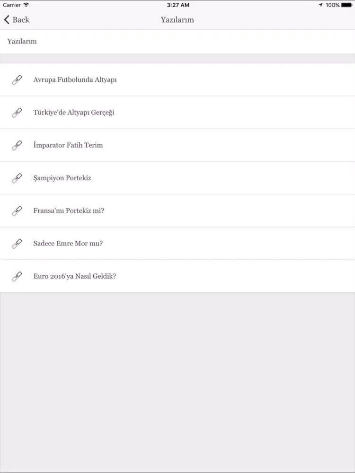Tap the back chevron arrow
355x473 pixels.
[7, 19]
